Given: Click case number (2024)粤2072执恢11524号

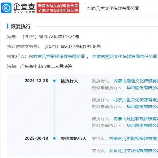Looking at the screenshot, I should click(51, 37).
